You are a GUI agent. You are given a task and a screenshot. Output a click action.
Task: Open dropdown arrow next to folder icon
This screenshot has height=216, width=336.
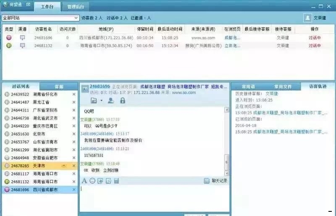click(101, 100)
